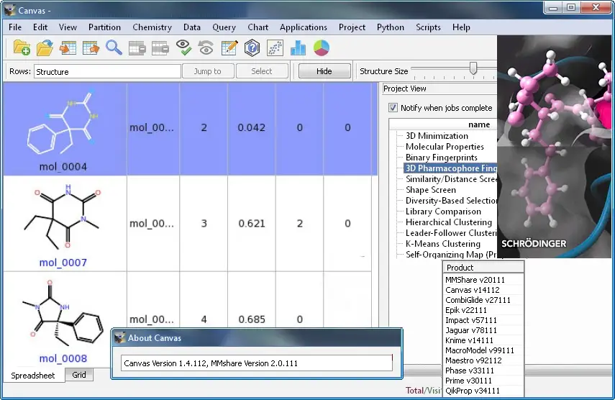
Task: Click the pie chart icon
Action: [322, 48]
